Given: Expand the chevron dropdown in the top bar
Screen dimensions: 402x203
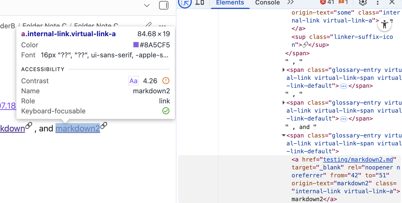Looking at the screenshot, I should tap(147, 6).
